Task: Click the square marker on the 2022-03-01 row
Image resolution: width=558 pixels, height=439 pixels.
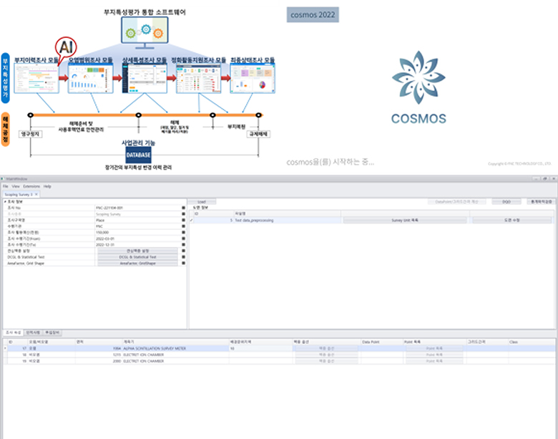Action: coord(184,238)
